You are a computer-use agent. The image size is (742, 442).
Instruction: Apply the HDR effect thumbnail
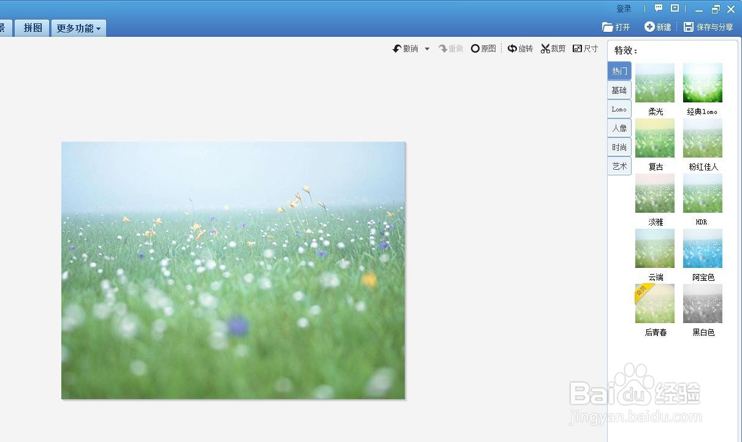tap(703, 193)
